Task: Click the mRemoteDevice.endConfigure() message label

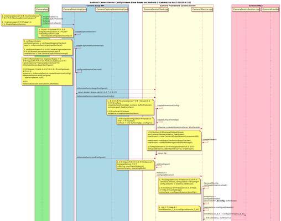Action: [x=91, y=157]
